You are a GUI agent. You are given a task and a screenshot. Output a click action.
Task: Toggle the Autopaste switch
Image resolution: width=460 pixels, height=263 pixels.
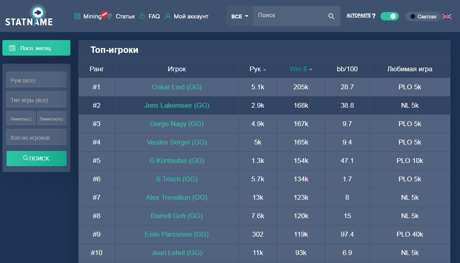pos(389,16)
